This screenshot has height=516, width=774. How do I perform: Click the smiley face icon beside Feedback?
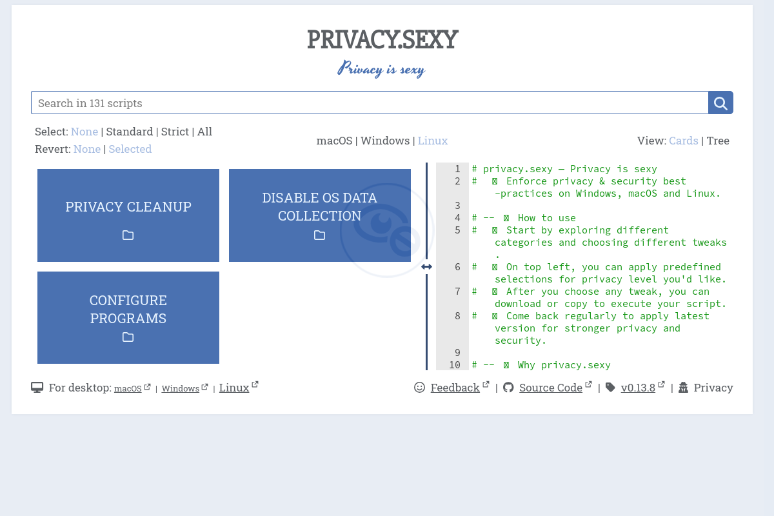[419, 388]
